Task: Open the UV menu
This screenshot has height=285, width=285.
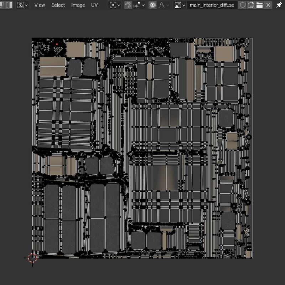Action: click(94, 5)
